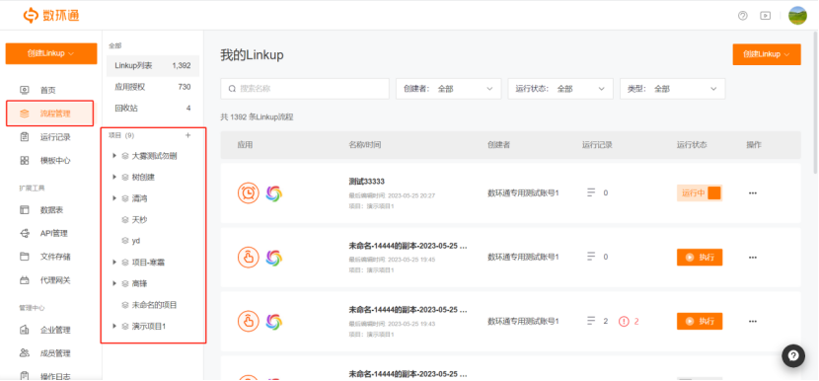Execute flow edited at 19:45

click(700, 258)
